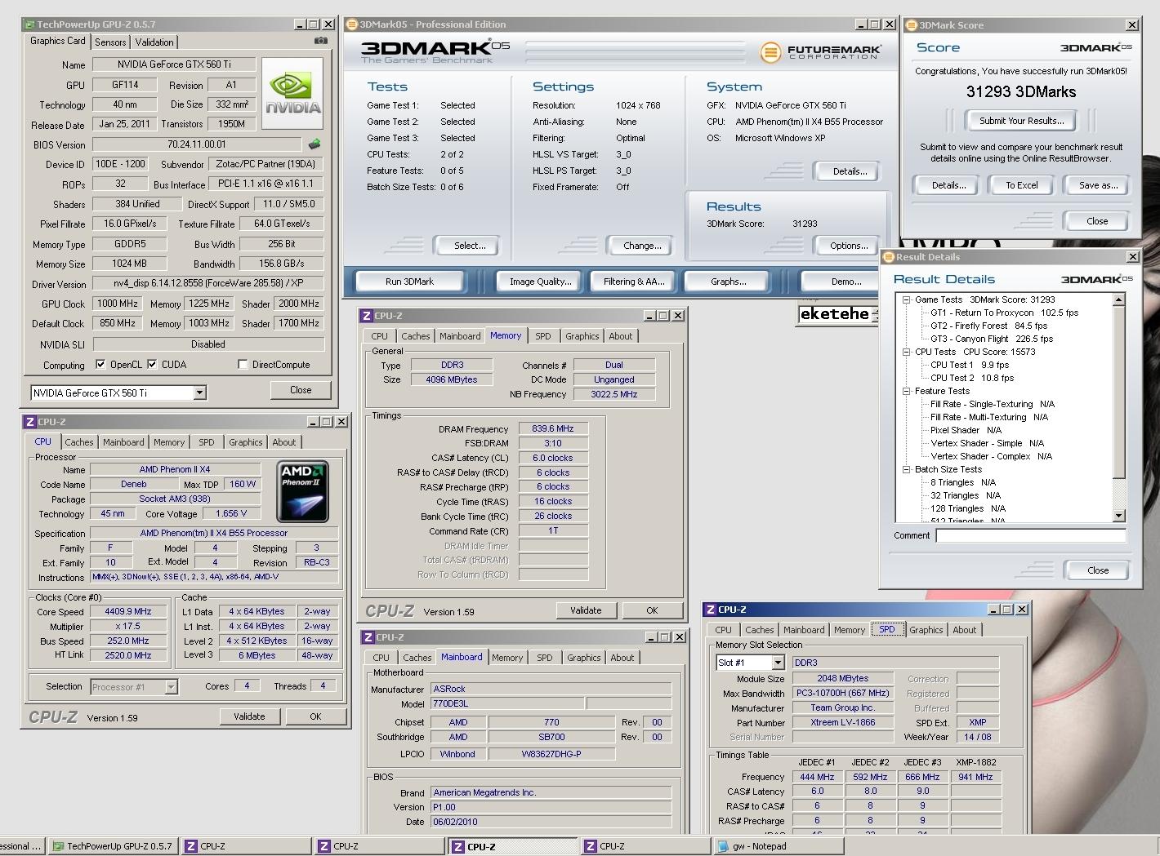Click the GPU Clock 1000 MHz field

pos(118,304)
